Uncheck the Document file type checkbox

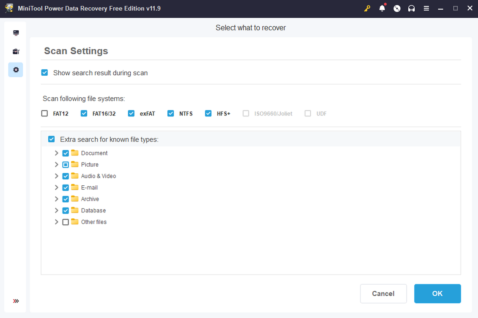point(66,153)
